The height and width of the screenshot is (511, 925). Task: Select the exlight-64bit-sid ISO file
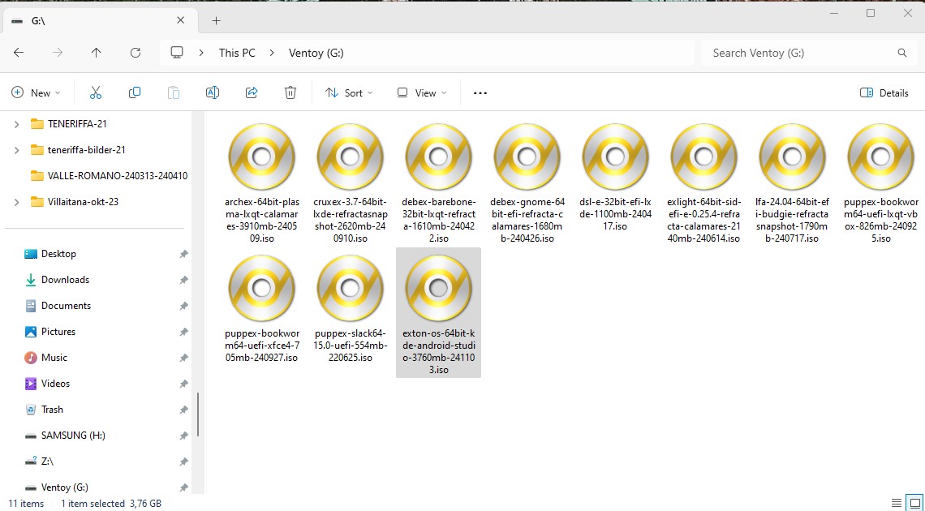coord(703,182)
